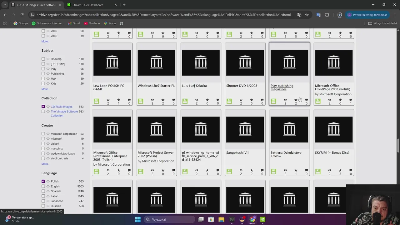Click Potwierdź swoją tożsamość profile button
Screen dimensions: 400x225
coord(367,15)
